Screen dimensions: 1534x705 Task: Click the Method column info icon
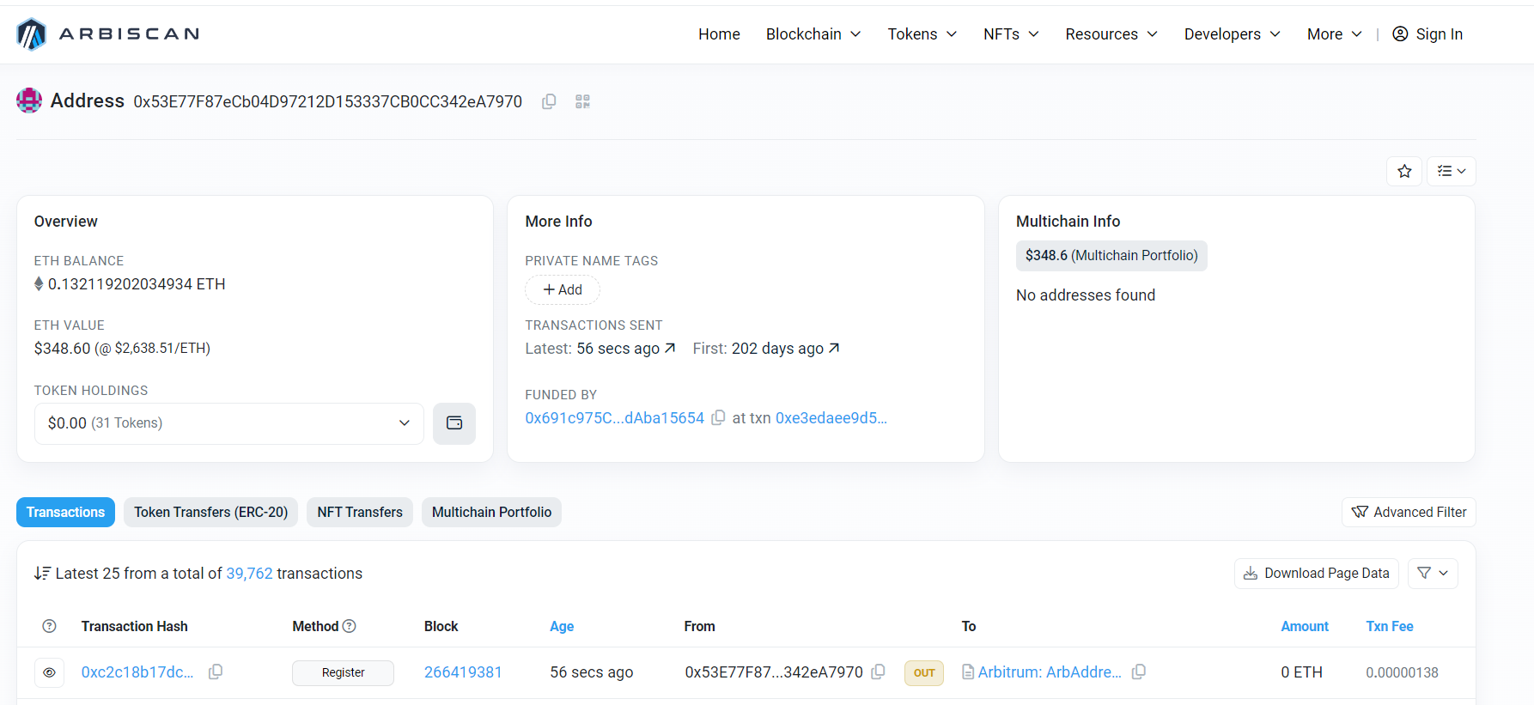click(x=350, y=627)
